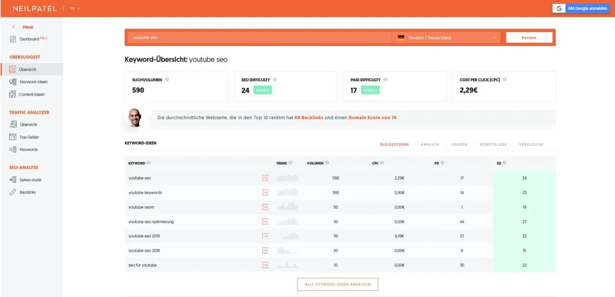Click the Seiten-Audit sidebar icon
615x297 pixels.
(x=13, y=180)
